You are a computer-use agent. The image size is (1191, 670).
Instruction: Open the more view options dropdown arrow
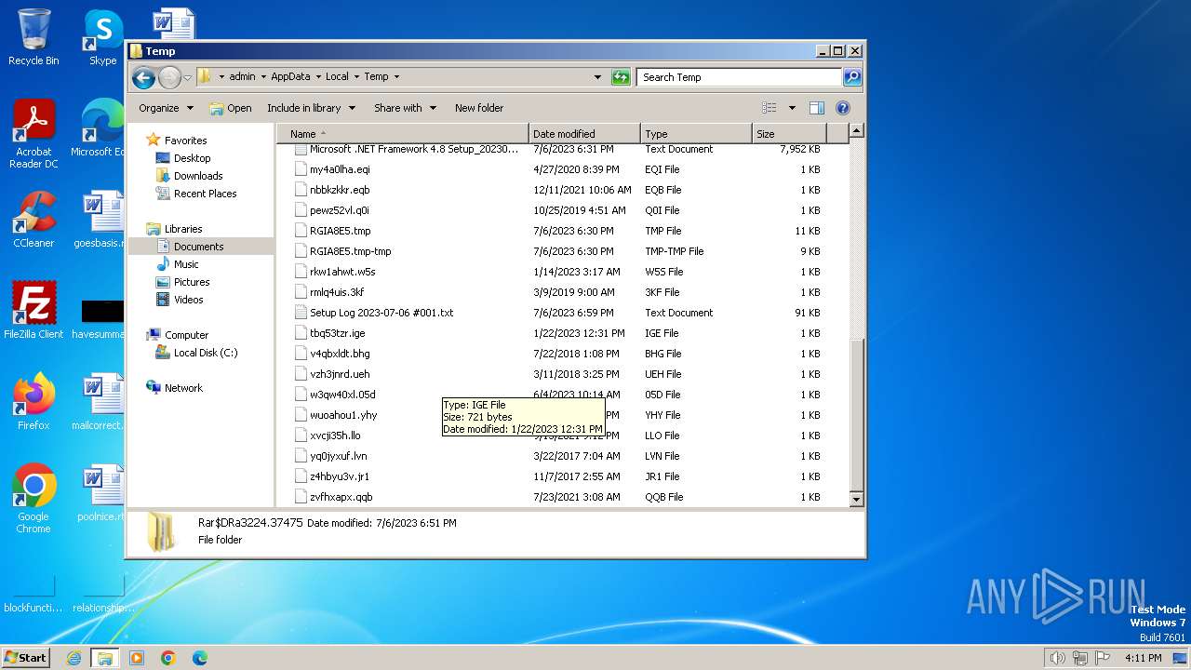click(x=792, y=108)
